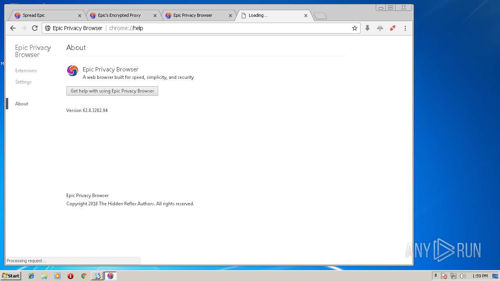Click the 1:59 PM clock

click(480, 276)
